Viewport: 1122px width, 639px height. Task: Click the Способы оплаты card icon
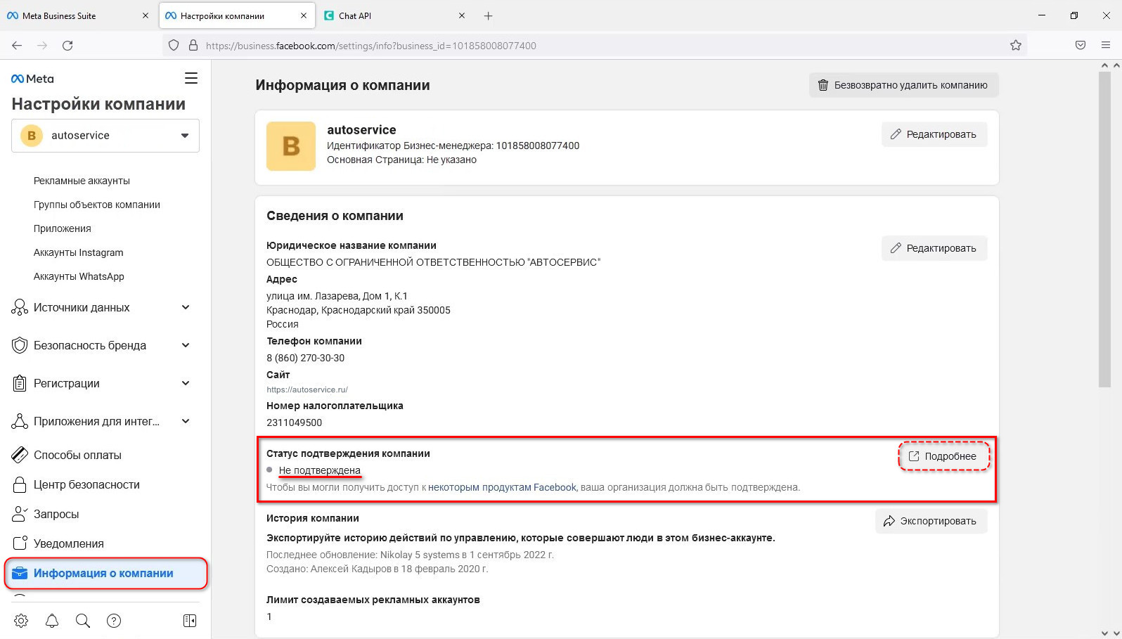(20, 455)
